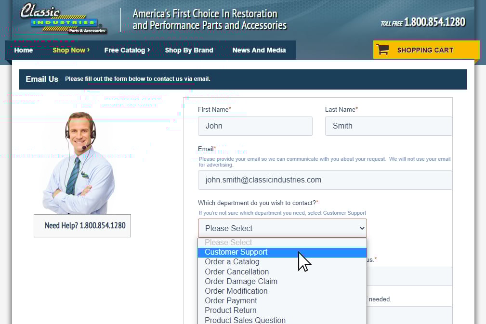
Task: Open the Shopping Cart button
Action: [426, 50]
